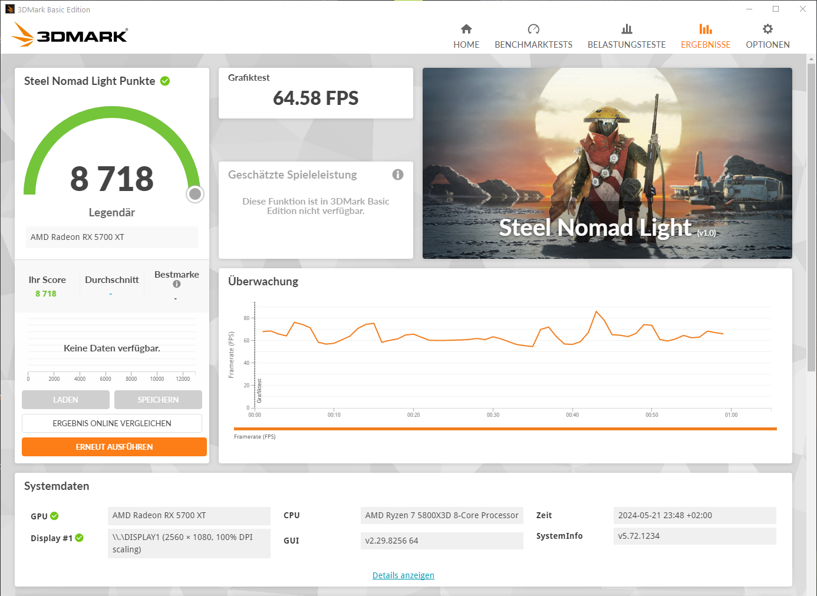This screenshot has height=596, width=817.
Task: Click the Display #1 value field
Action: pos(189,543)
